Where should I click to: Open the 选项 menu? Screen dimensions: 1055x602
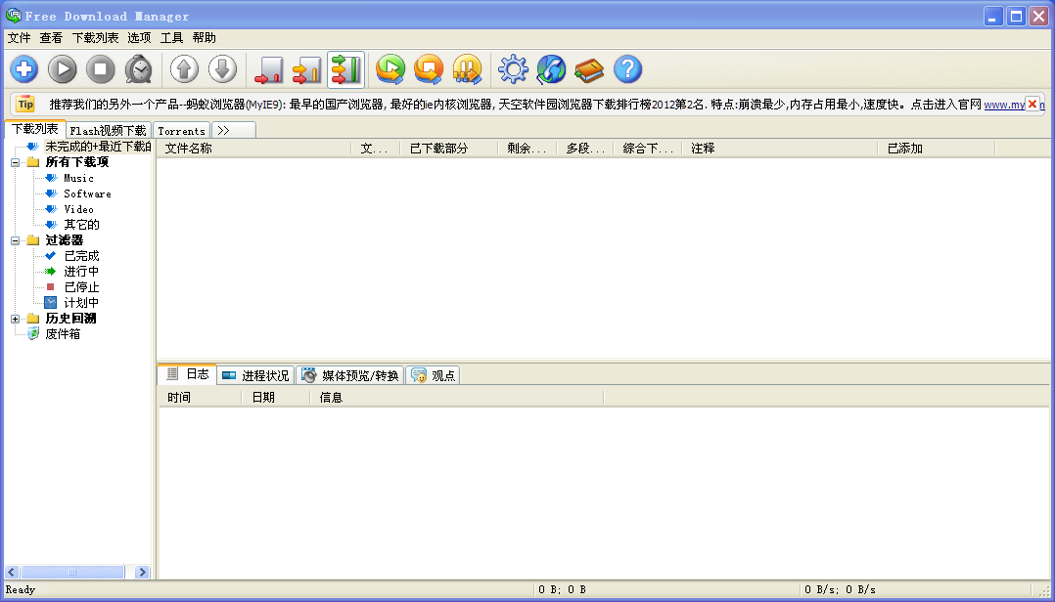click(139, 37)
